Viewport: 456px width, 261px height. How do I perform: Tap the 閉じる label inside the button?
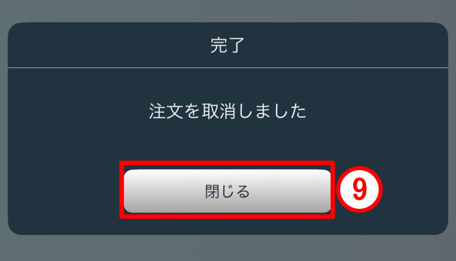coord(227,191)
